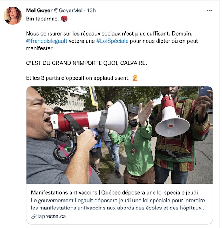Open the tweet's 13h timestamp permalink
The image size is (222, 228).
(x=91, y=10)
